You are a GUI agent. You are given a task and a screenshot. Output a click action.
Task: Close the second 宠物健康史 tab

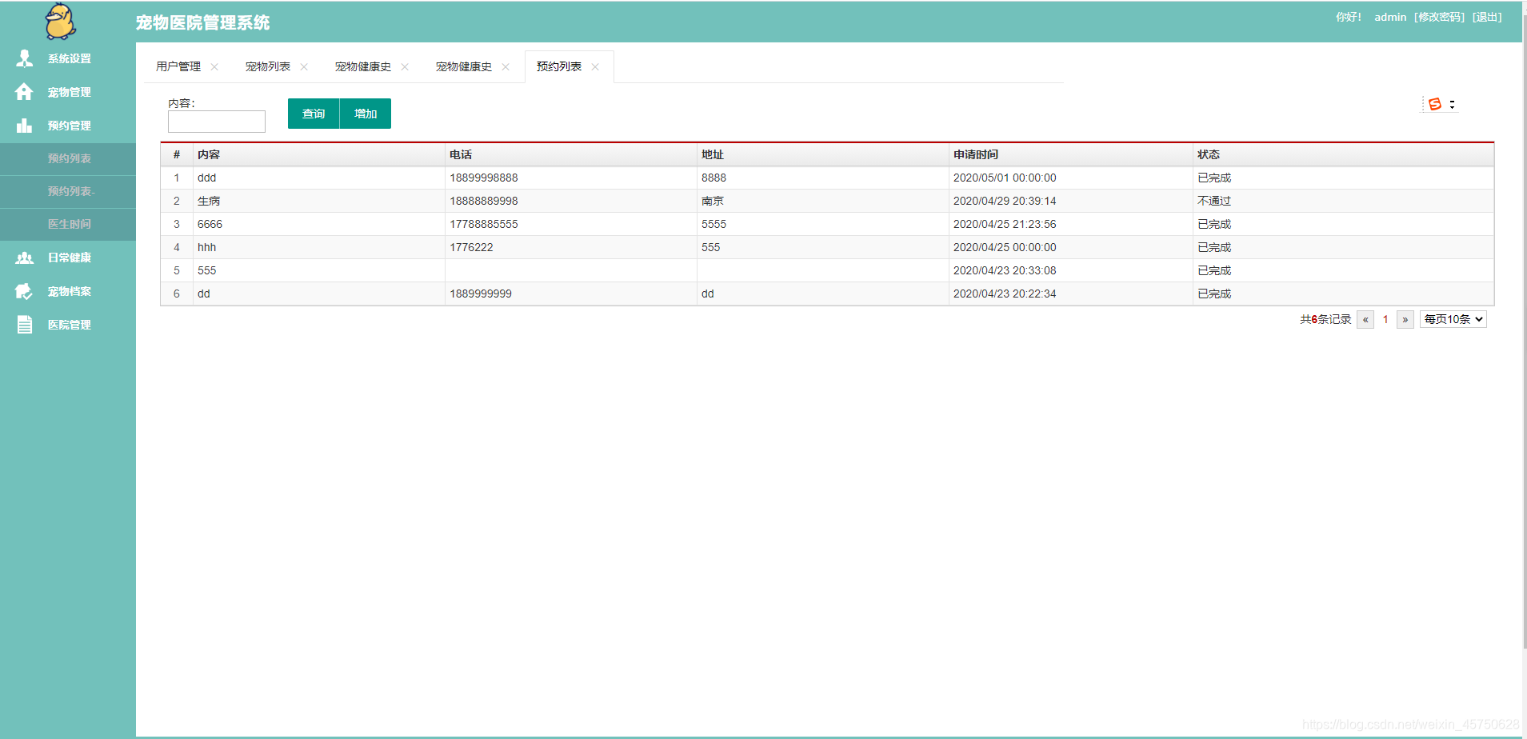(506, 67)
